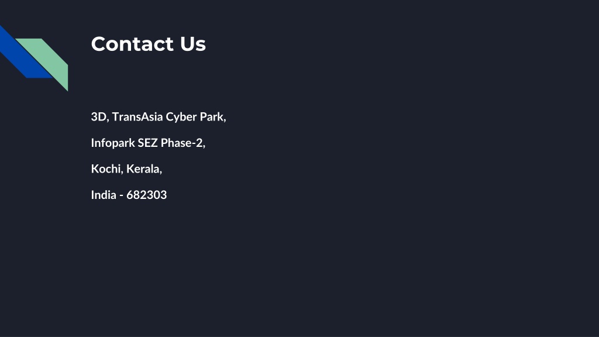Place the cursor after the Kerala comma

[x=163, y=169]
